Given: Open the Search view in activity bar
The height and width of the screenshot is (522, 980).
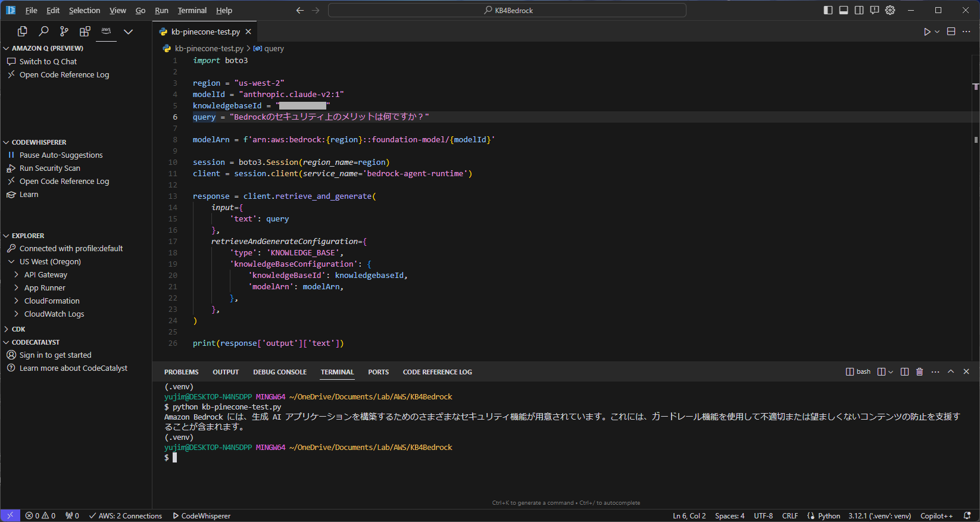Looking at the screenshot, I should click(43, 32).
